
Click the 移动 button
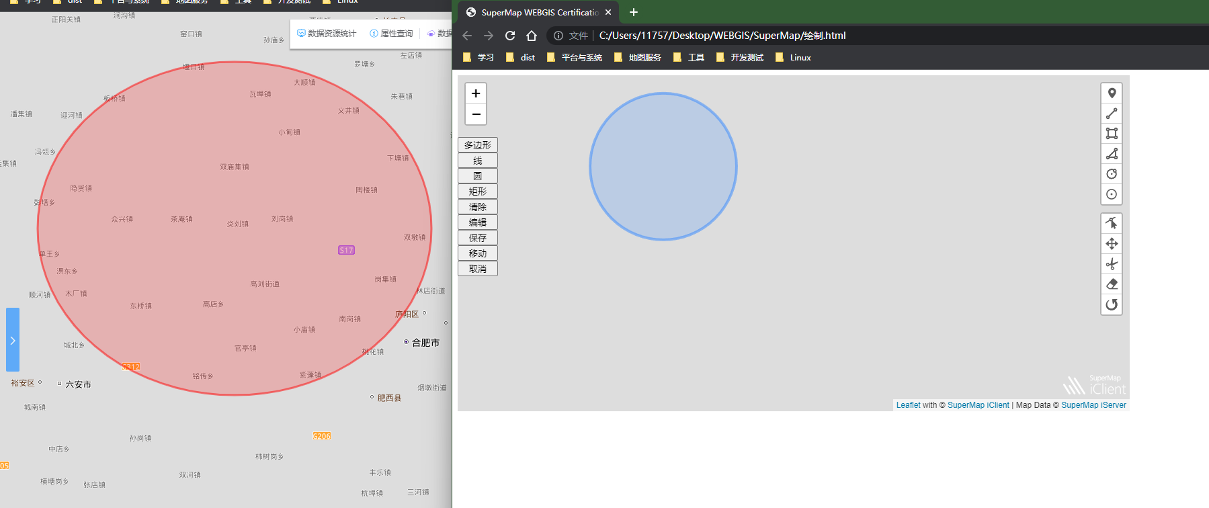point(478,253)
